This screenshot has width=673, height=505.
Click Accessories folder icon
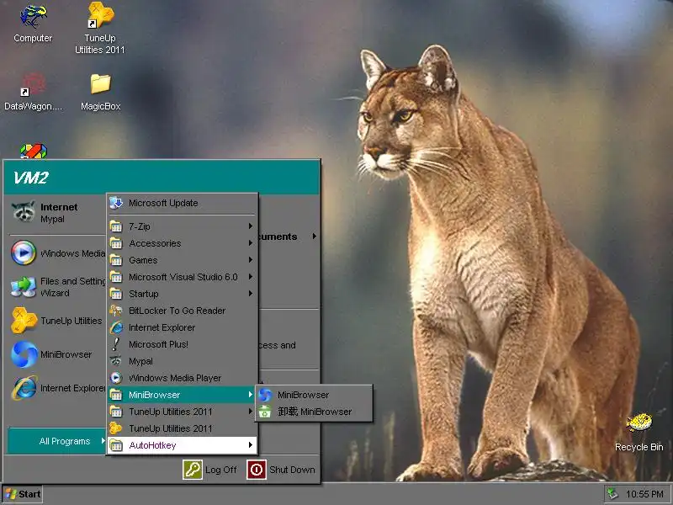(x=116, y=243)
